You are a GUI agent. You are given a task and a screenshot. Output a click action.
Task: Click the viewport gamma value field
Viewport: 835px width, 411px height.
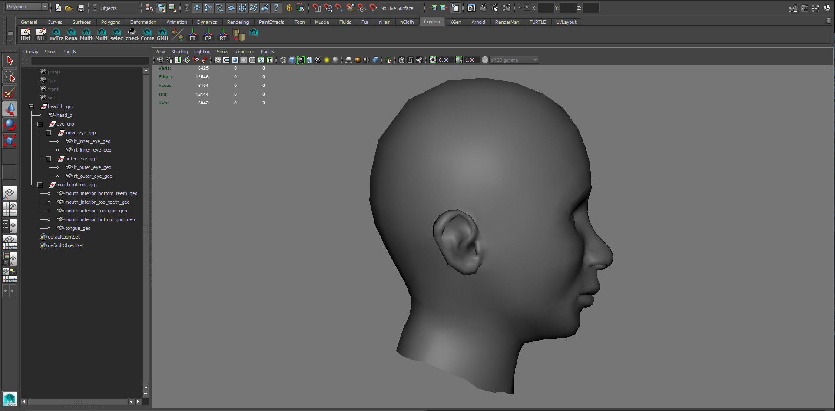pyautogui.click(x=471, y=60)
